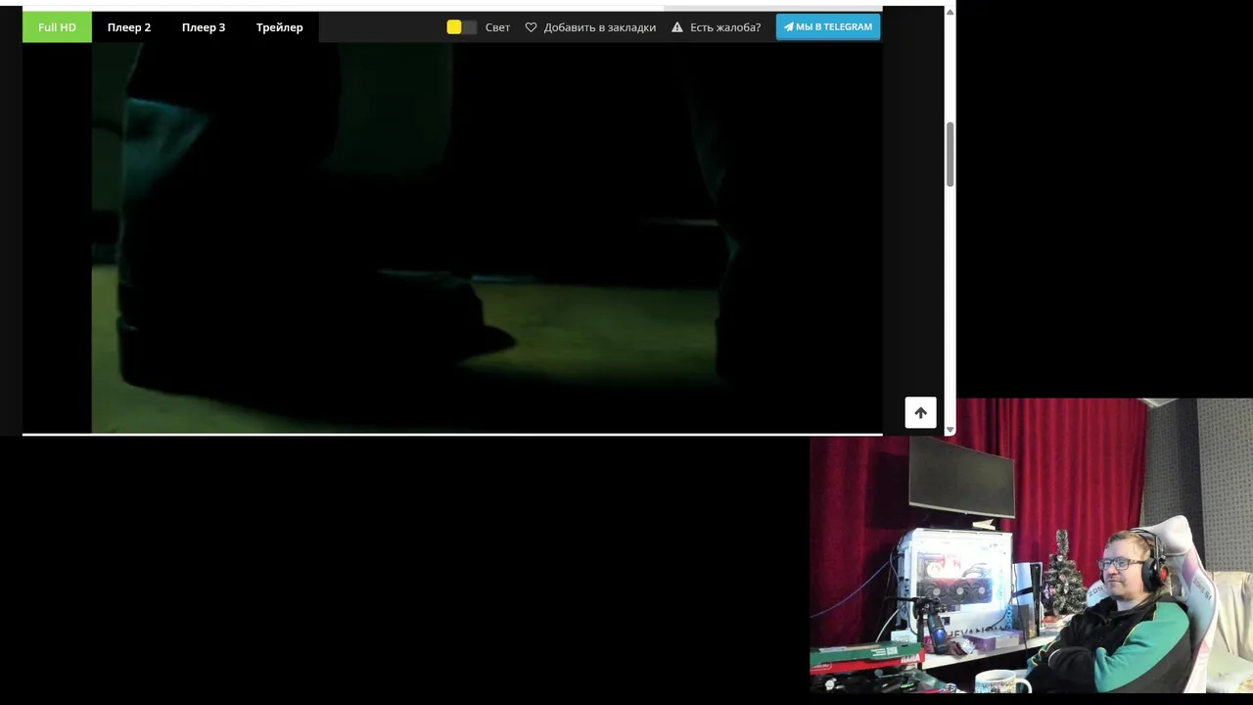Click the webcam overlay feed
Viewport: 1253px width, 705px height.
pyautogui.click(x=1031, y=545)
